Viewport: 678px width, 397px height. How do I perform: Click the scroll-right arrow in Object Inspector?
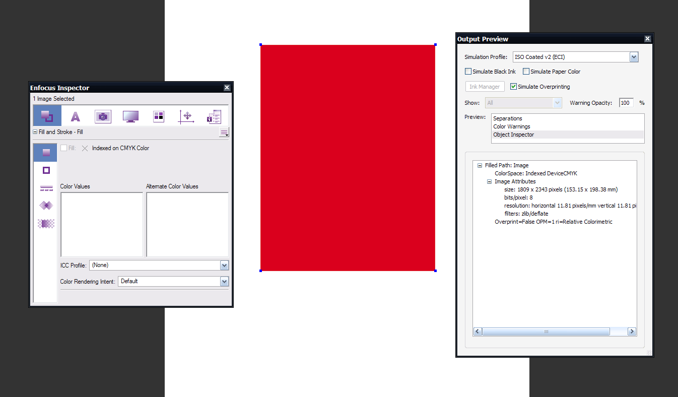632,332
